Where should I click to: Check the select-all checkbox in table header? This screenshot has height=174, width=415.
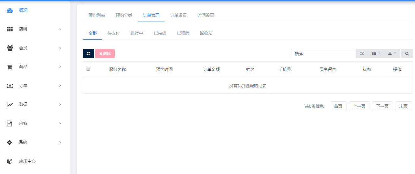click(88, 69)
